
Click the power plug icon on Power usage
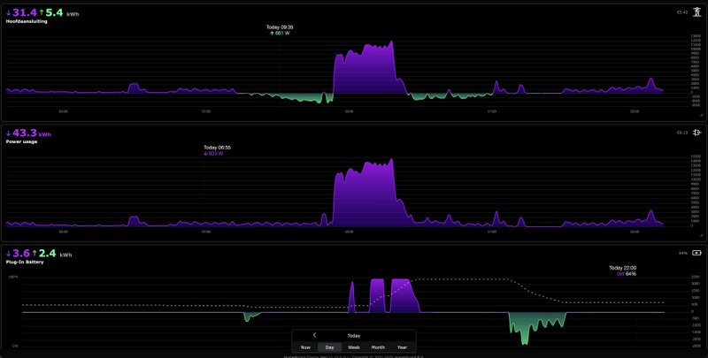pos(697,133)
